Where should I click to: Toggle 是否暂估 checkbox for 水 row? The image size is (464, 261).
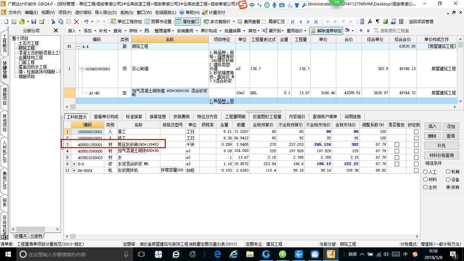pyautogui.click(x=397, y=157)
